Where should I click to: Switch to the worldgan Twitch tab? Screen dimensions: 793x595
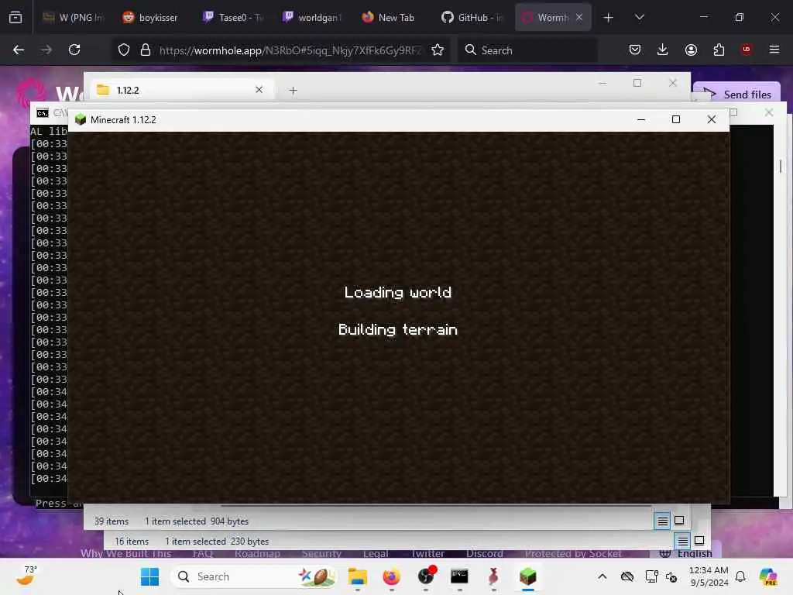point(313,17)
